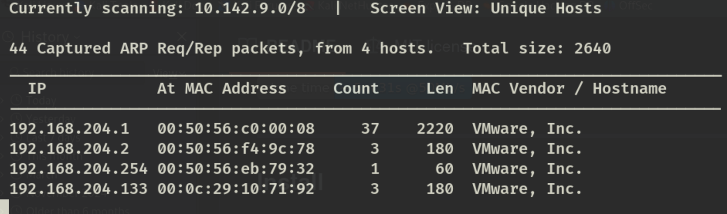Click the At MAC Address column header

point(221,88)
